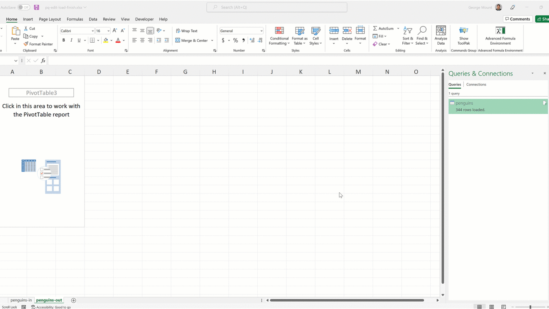The height and width of the screenshot is (309, 549).
Task: Open the Page Layout ribbon tab
Action: coord(50,19)
